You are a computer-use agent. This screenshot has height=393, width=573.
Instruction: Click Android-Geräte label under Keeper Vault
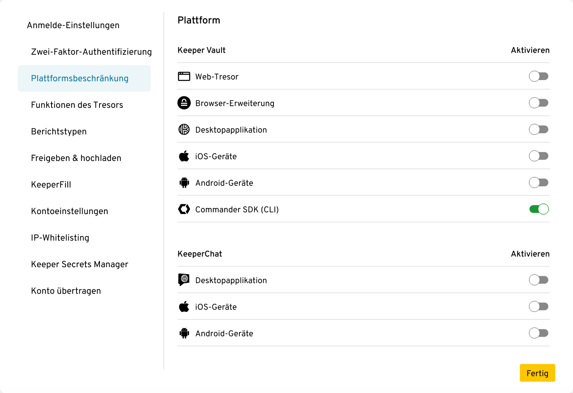[224, 183]
